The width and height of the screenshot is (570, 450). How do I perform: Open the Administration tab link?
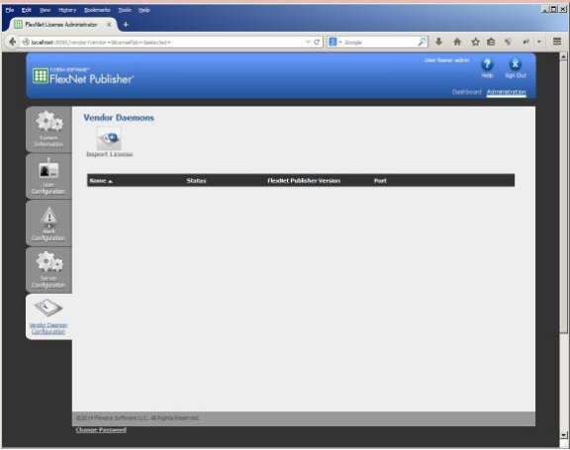coord(506,92)
